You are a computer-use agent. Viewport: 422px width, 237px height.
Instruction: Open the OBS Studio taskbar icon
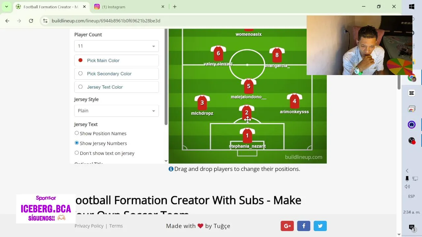411,141
